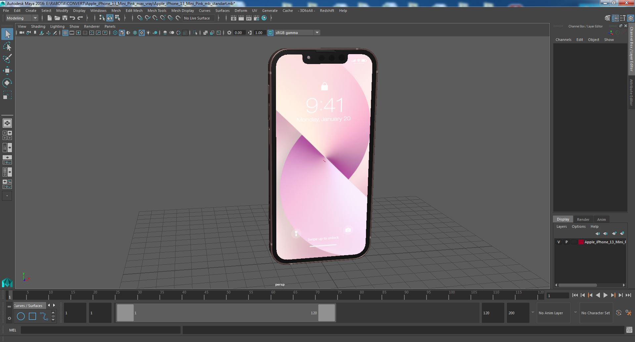The image size is (635, 342).
Task: Activate the Move tool
Action: pos(7,71)
